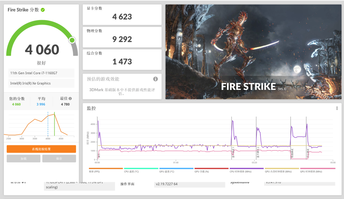344x199 pixels.
Task: Toggle the CPU 时钟频率 (MHz) purple legend swatch
Action: 247,168
